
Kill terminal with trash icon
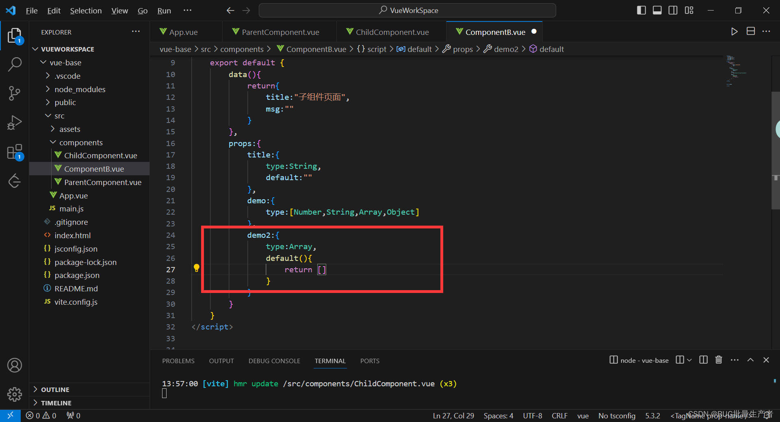[719, 360]
